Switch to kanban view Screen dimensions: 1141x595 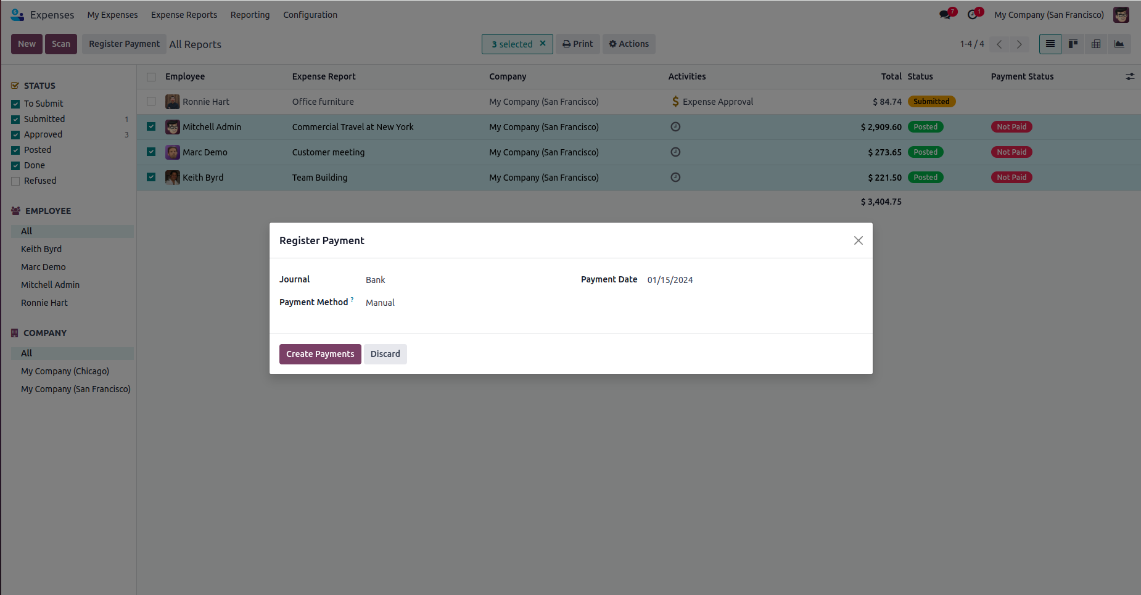tap(1073, 44)
